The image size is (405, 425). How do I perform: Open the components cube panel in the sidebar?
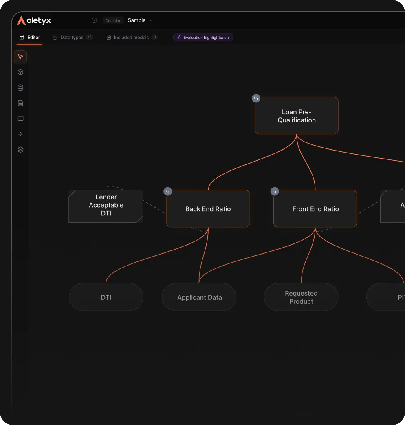20,72
